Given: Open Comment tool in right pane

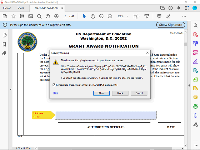Looking at the screenshot, I should pyautogui.click(x=195, y=97).
